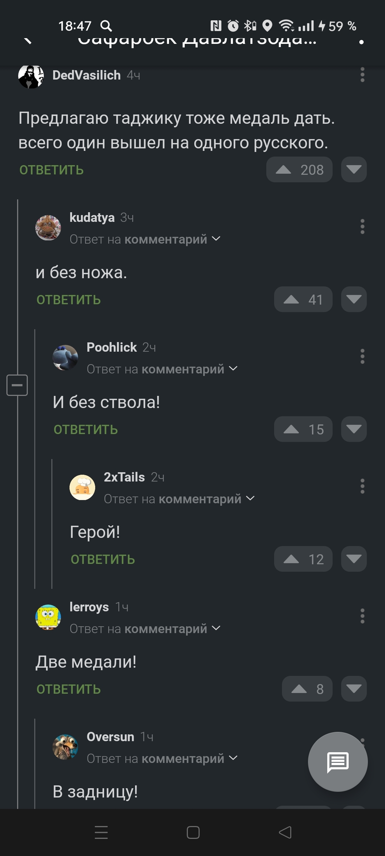Open three-dot menu on 2xTails' comment
Image resolution: width=385 pixels, height=856 pixels.
(362, 486)
